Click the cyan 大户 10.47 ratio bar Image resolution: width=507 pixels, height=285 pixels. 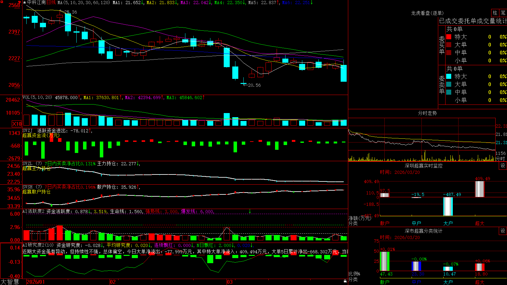pos(448,269)
